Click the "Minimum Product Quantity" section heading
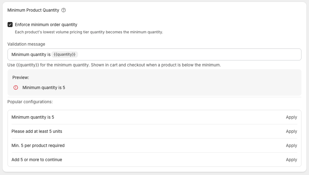Image resolution: width=309 pixels, height=175 pixels. [33, 10]
